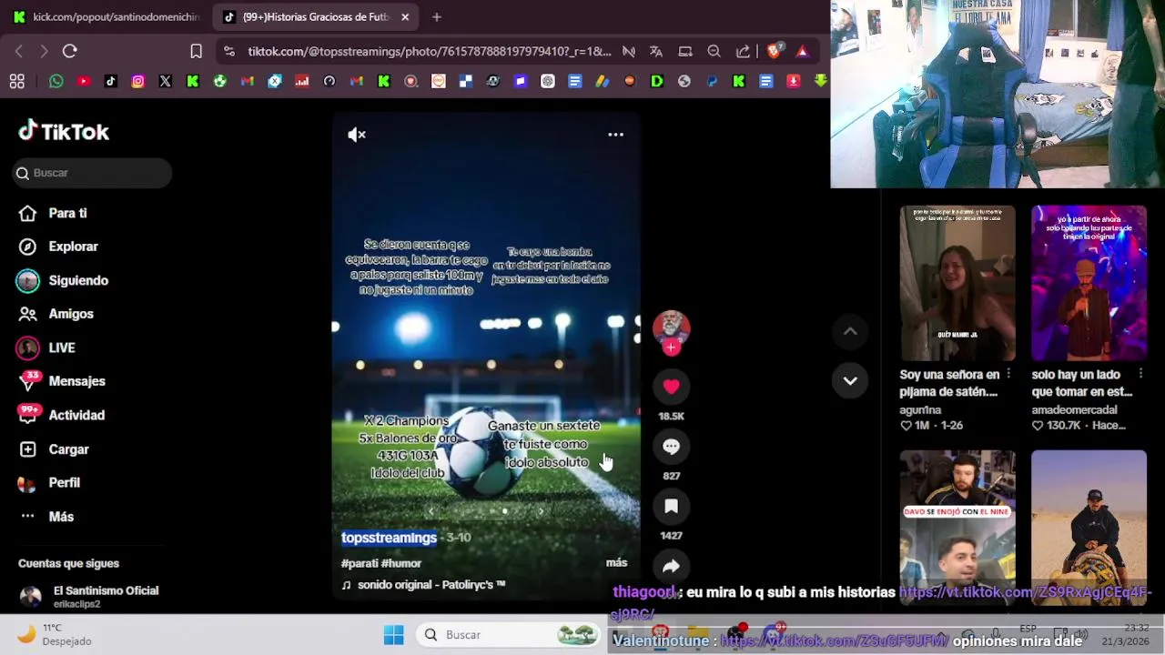This screenshot has height=655, width=1165.
Task: Bookmark this page in the browser toolbar
Action: pyautogui.click(x=196, y=52)
